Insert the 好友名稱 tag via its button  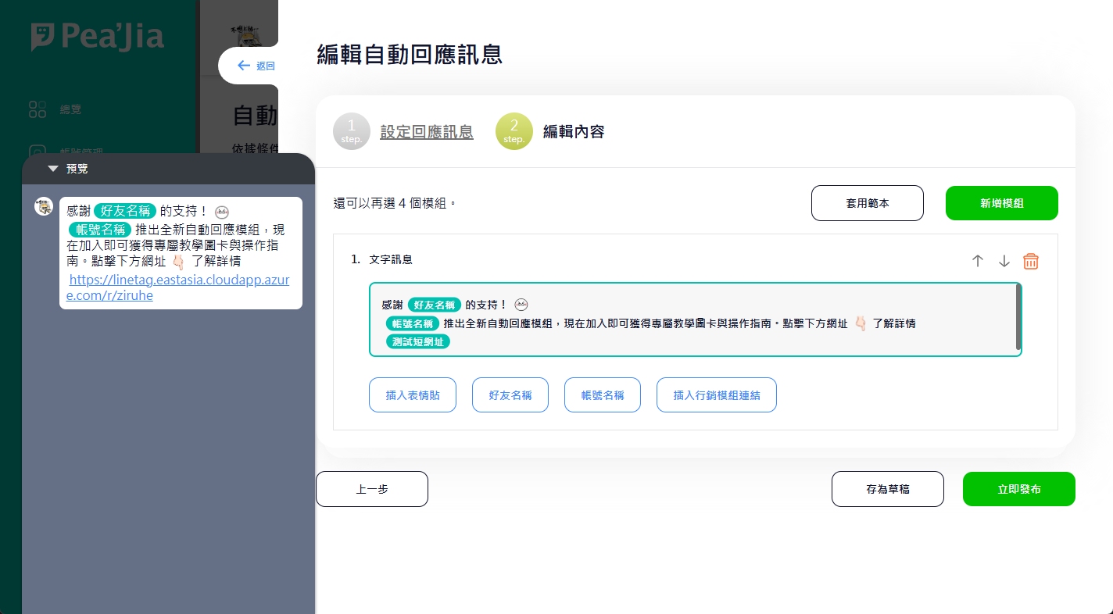[510, 395]
